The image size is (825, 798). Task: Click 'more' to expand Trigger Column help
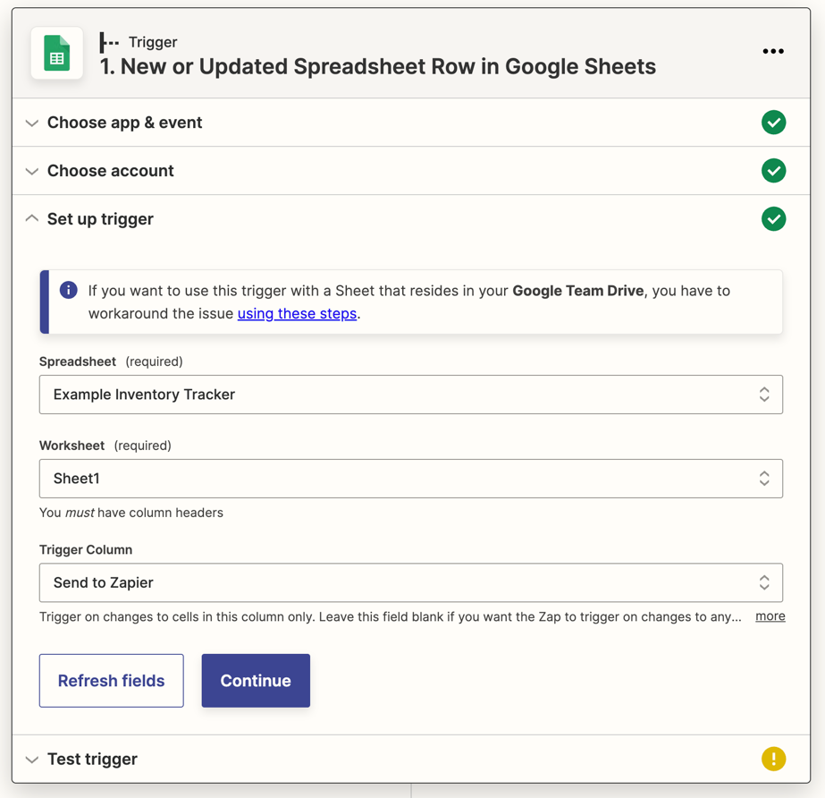[x=770, y=616]
